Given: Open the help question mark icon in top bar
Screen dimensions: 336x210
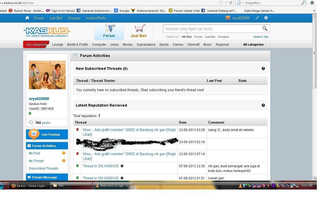Looking at the screenshot, I should pos(266,18).
